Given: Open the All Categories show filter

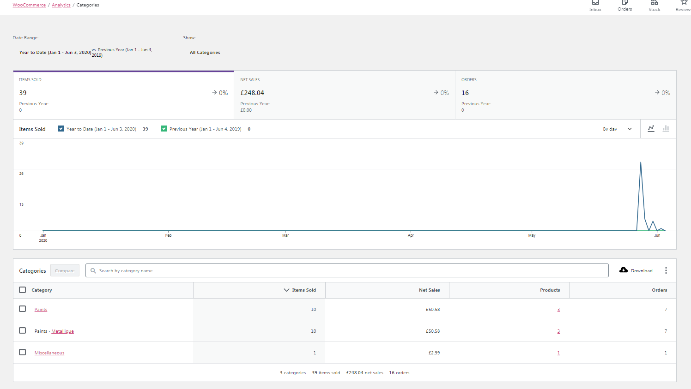Looking at the screenshot, I should (205, 53).
